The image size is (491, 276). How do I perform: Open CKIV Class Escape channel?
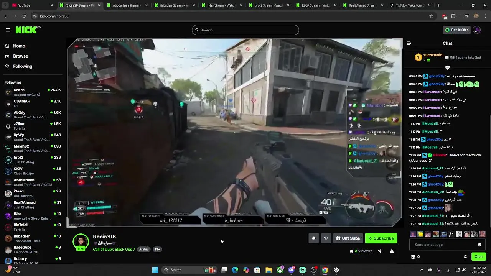tap(33, 171)
